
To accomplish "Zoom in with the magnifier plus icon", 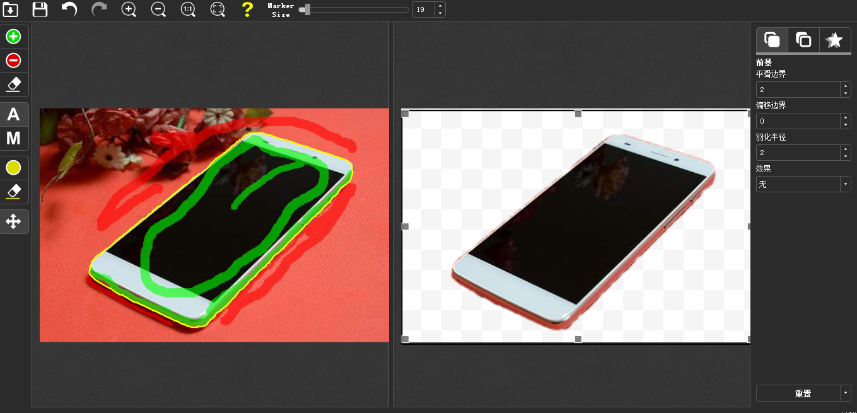I will [x=129, y=9].
